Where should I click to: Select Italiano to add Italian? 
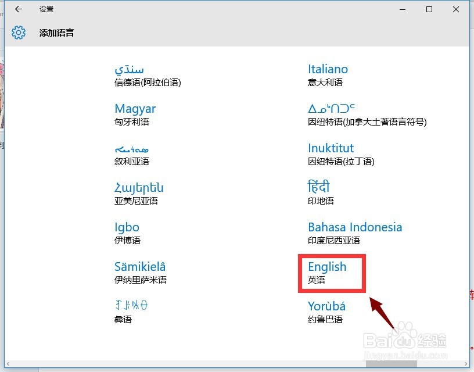point(328,75)
